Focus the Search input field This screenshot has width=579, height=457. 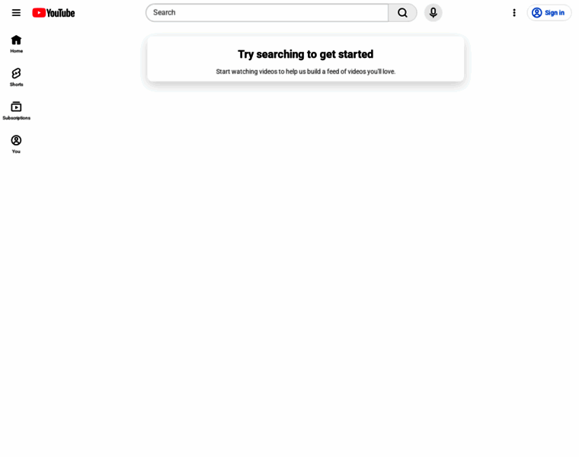coord(267,13)
